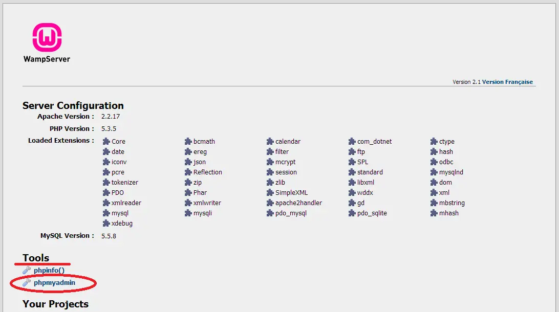Screen dimensions: 559x312
Task: Click the Loaded Extensions label
Action: pos(61,141)
